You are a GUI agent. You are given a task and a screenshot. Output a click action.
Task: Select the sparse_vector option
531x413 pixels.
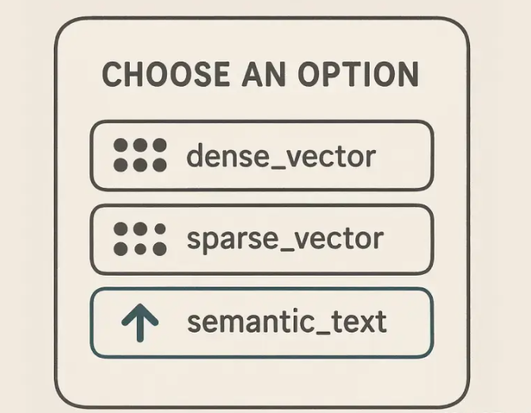tap(262, 239)
